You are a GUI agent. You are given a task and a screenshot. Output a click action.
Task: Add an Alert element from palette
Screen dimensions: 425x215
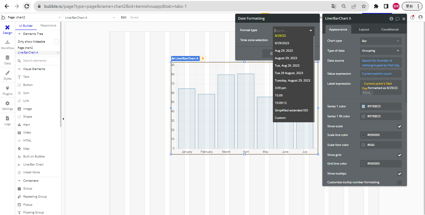[26, 125]
